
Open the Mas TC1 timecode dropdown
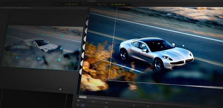[x=131, y=4]
